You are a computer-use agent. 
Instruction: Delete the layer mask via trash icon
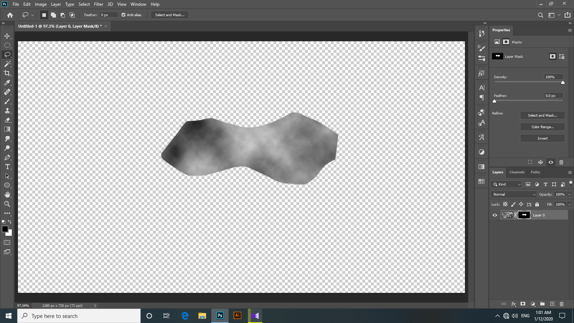[x=561, y=162]
